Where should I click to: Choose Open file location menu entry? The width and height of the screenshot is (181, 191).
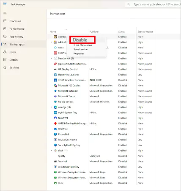tap(82, 45)
